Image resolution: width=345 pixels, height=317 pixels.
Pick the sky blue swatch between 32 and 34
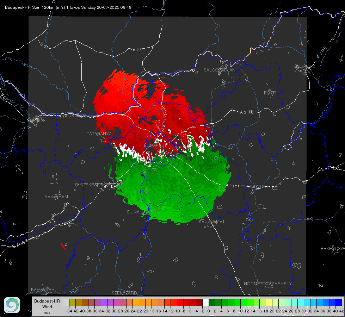pyautogui.click(x=313, y=302)
